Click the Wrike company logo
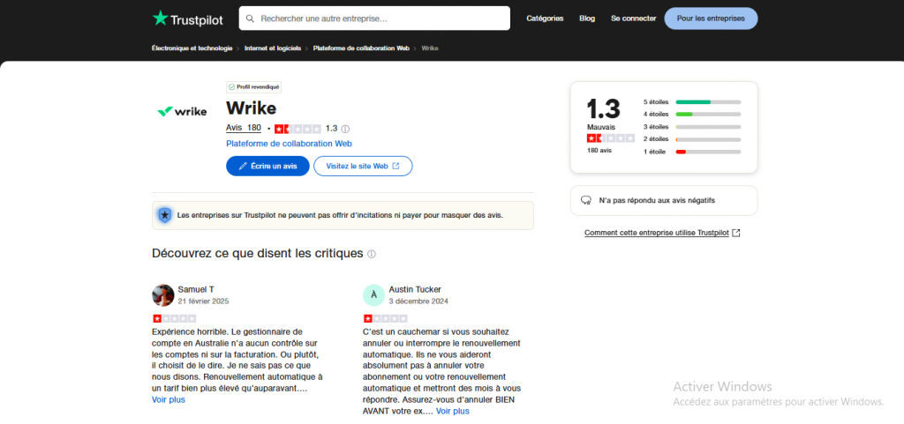This screenshot has height=424, width=904. (x=182, y=111)
